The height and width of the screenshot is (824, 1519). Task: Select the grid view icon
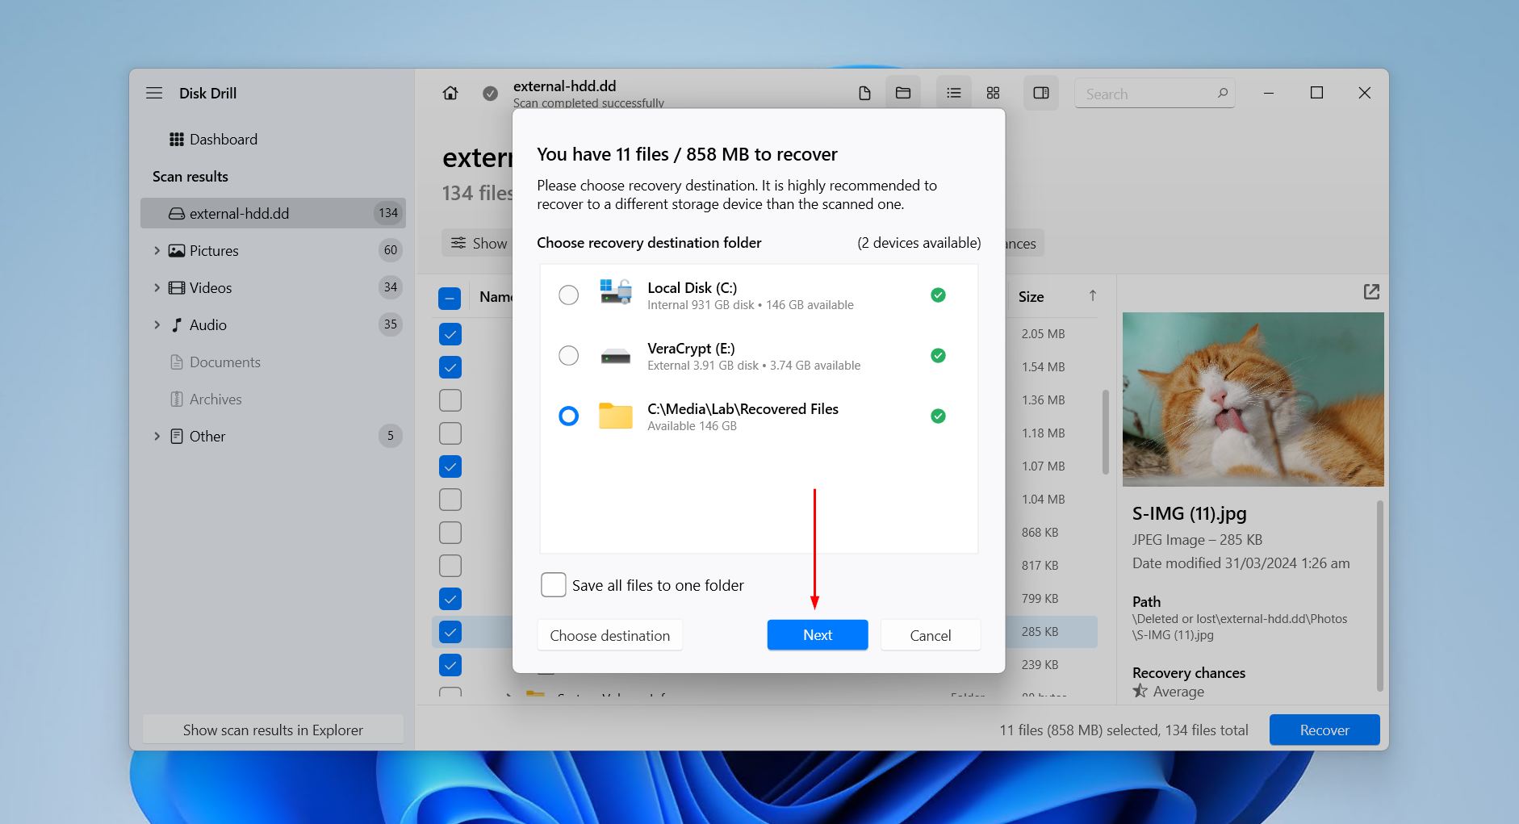coord(994,93)
